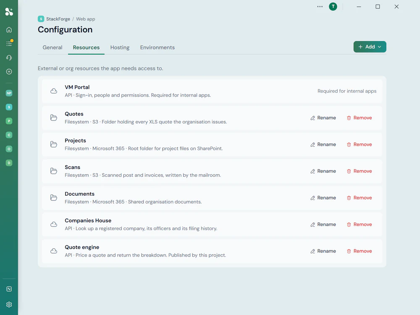Click the Documents resource name
420x315 pixels.
click(x=79, y=194)
